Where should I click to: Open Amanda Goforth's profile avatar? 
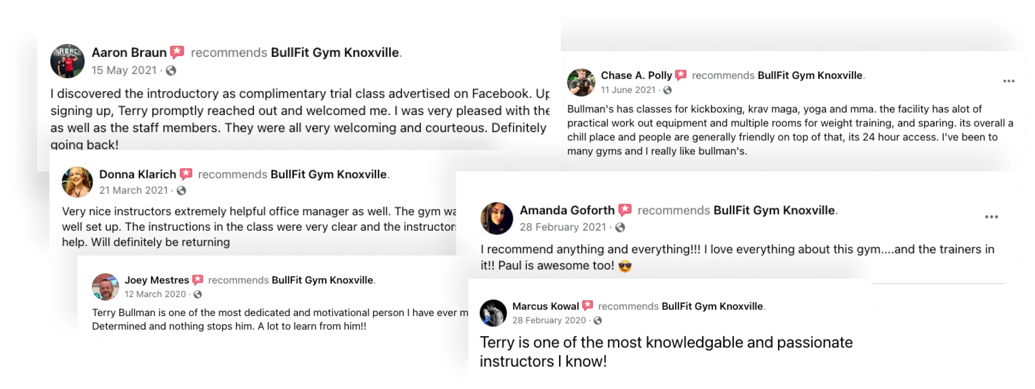(497, 218)
